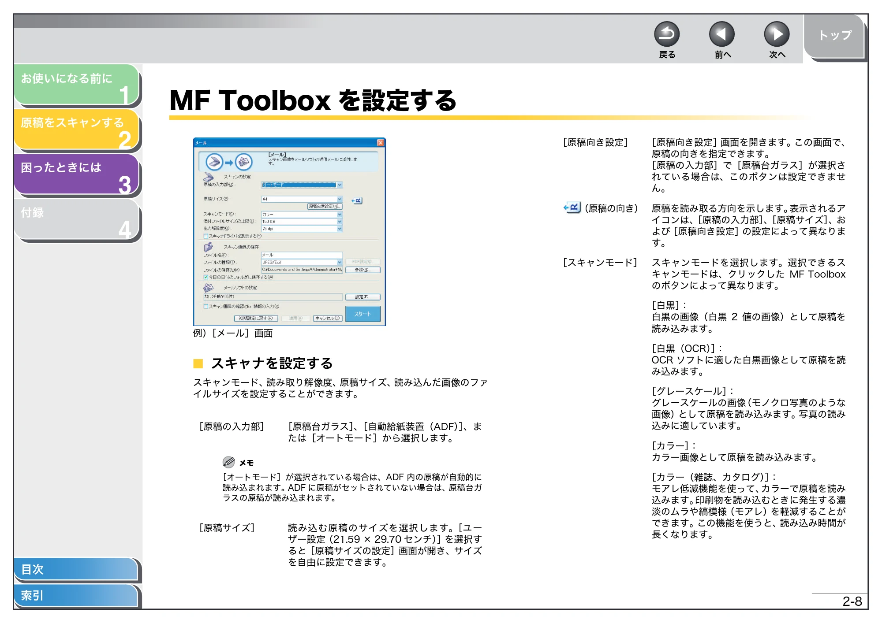The height and width of the screenshot is (623, 882).
Task: Click the mail envelope icon in the dialog header
Action: pyautogui.click(x=243, y=162)
